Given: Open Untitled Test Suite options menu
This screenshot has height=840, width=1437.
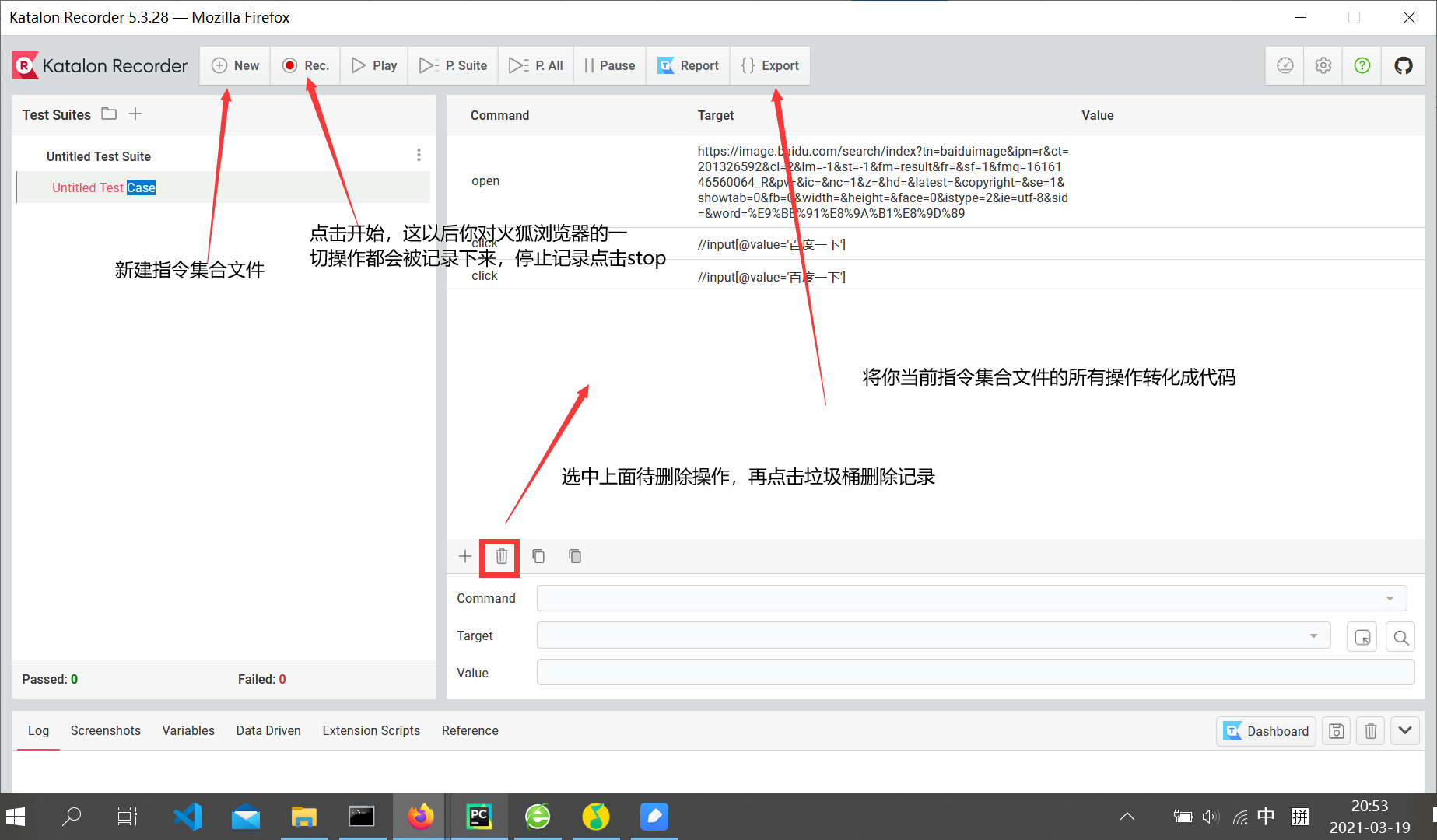Looking at the screenshot, I should click(419, 155).
